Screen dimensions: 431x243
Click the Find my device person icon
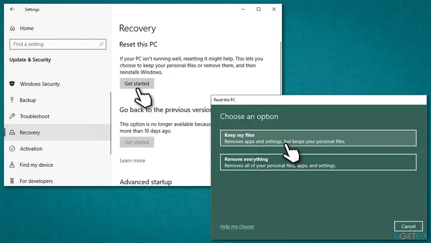point(12,165)
